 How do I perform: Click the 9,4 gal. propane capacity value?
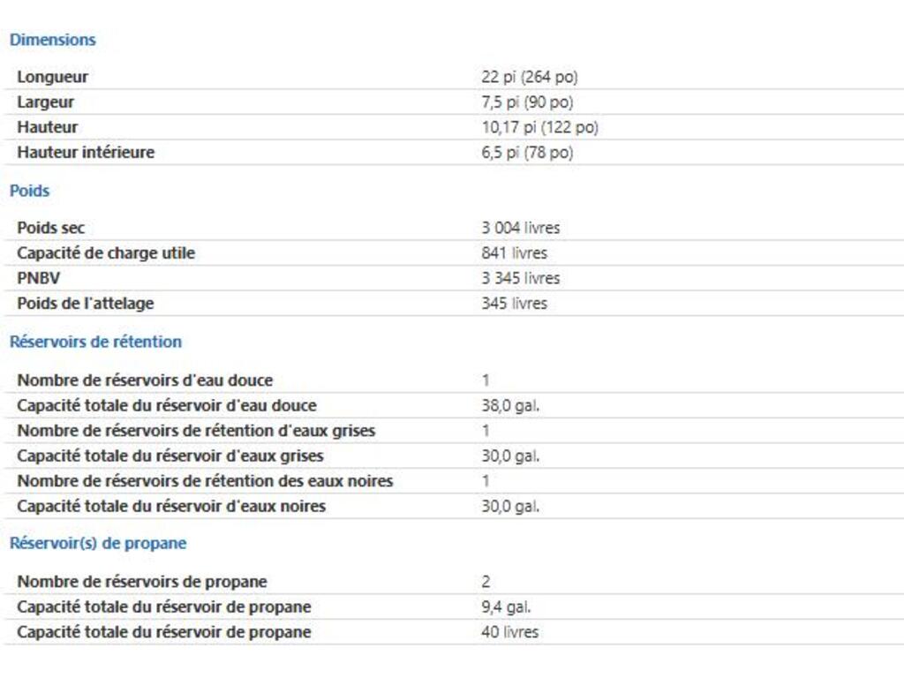click(506, 607)
